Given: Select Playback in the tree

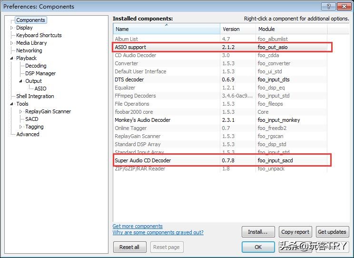Looking at the screenshot, I should [26, 58].
